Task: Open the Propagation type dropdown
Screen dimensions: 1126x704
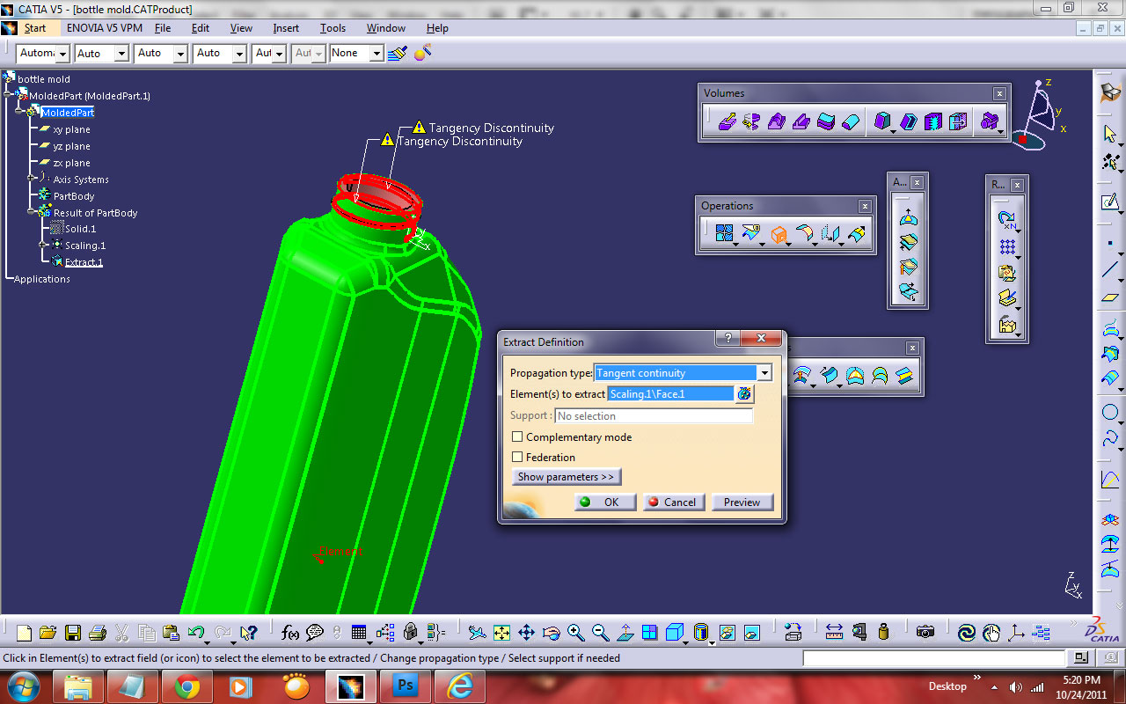Action: [x=764, y=373]
